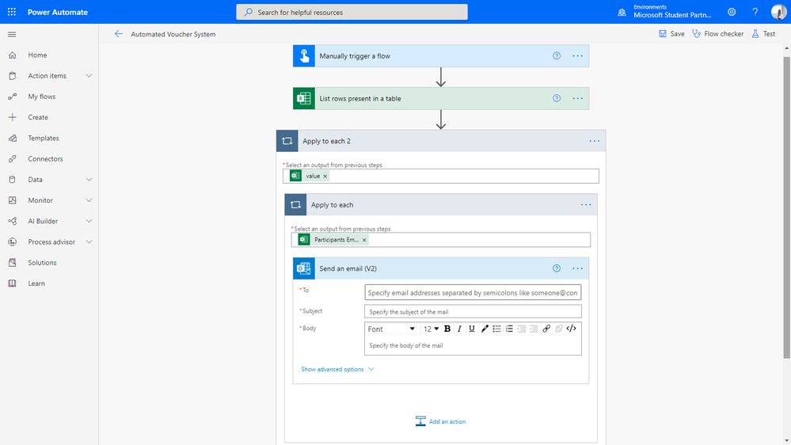Open the user profile avatar
The image size is (791, 445).
click(778, 12)
